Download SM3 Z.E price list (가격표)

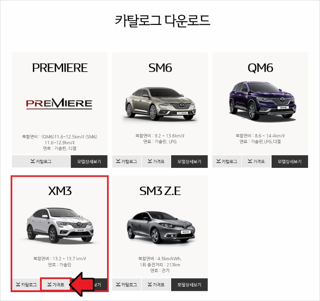156,285
